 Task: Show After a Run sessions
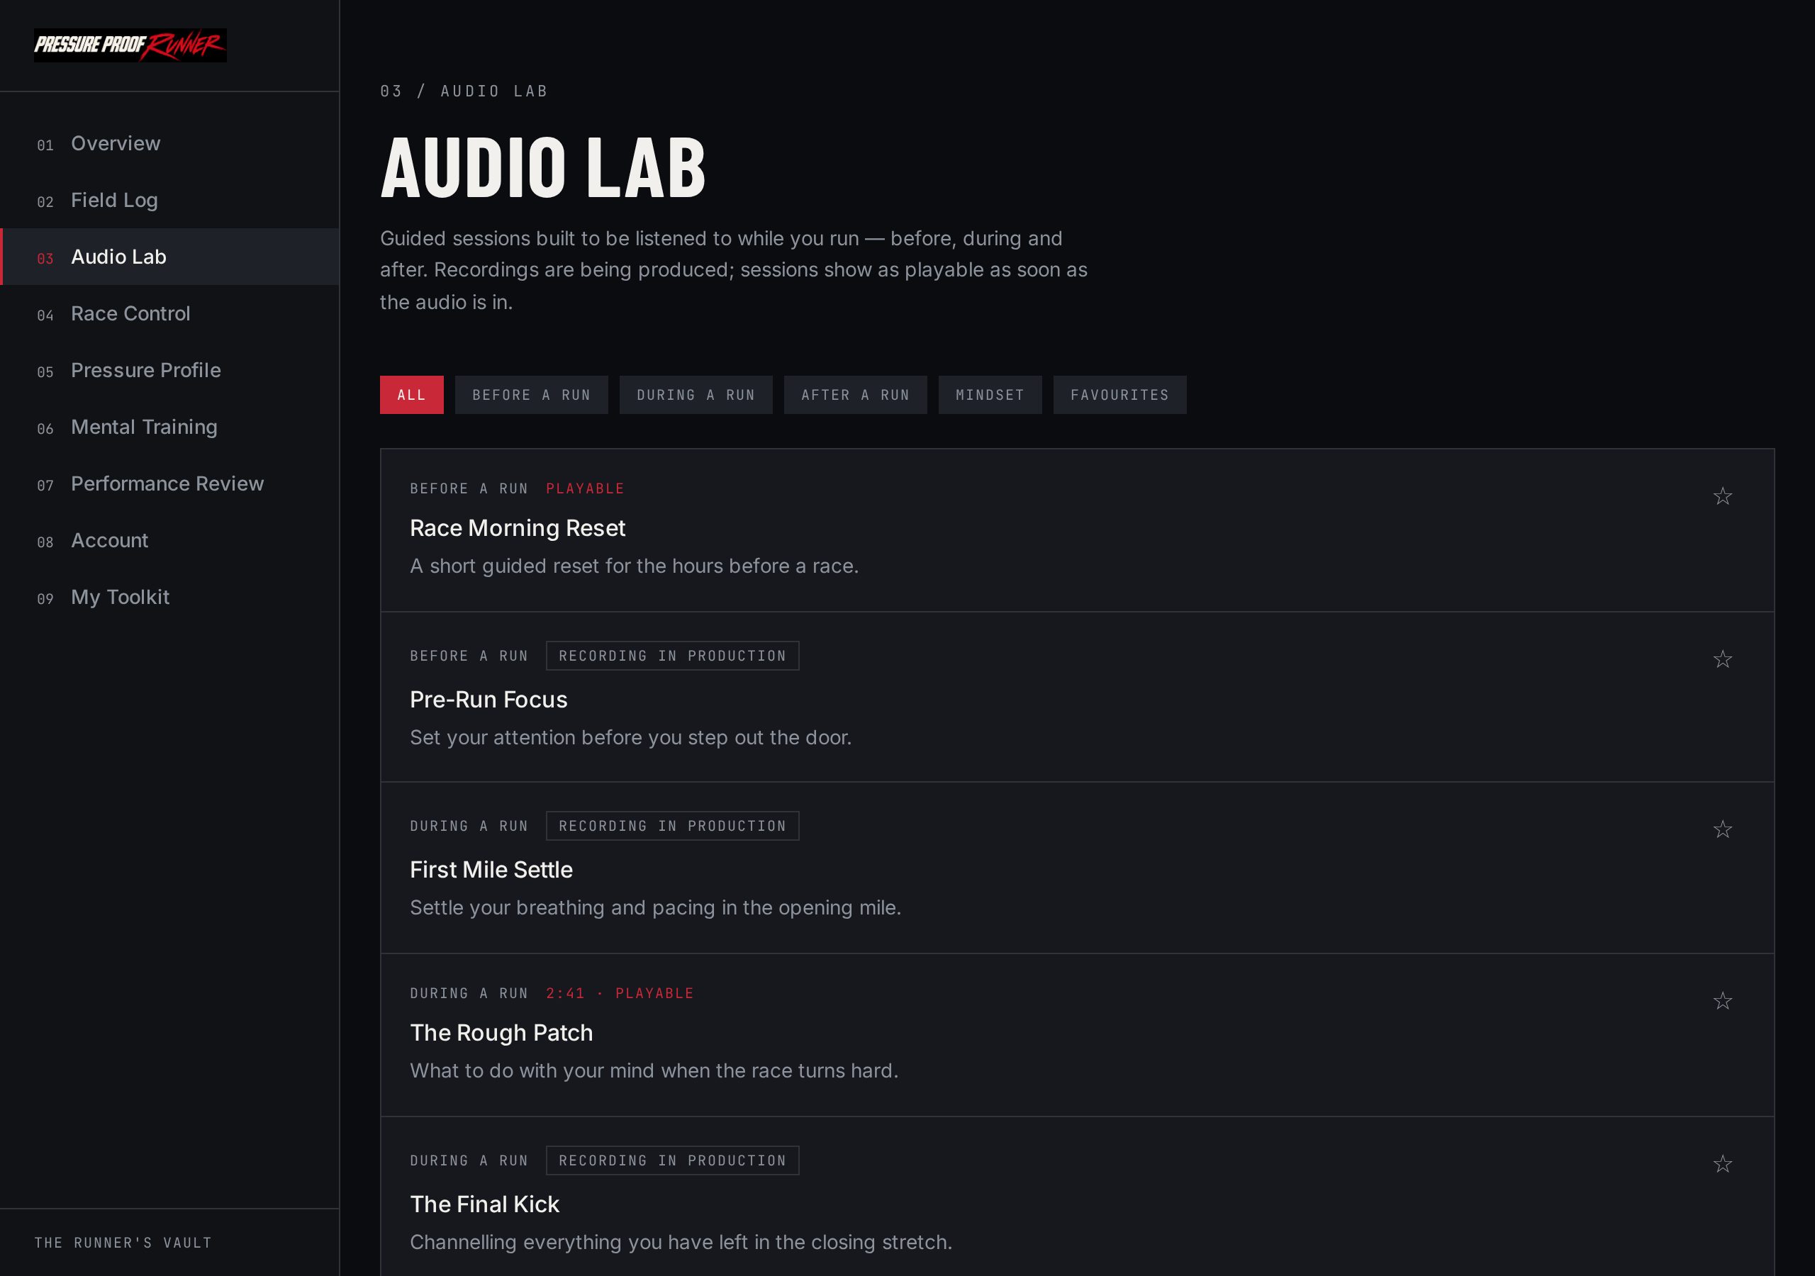[855, 395]
